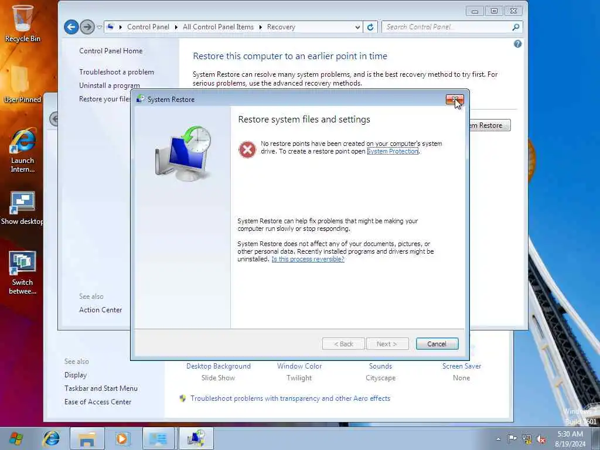Go back in the Personalization window

click(x=54, y=118)
